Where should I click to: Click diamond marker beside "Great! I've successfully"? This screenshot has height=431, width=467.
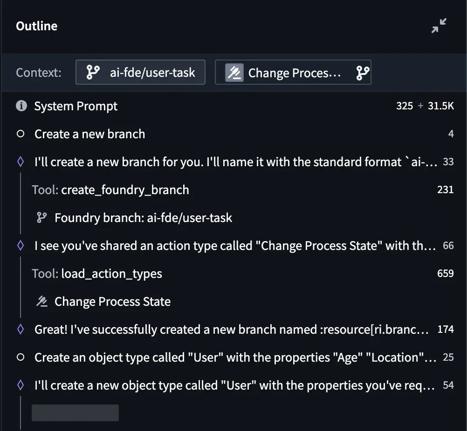[21, 329]
